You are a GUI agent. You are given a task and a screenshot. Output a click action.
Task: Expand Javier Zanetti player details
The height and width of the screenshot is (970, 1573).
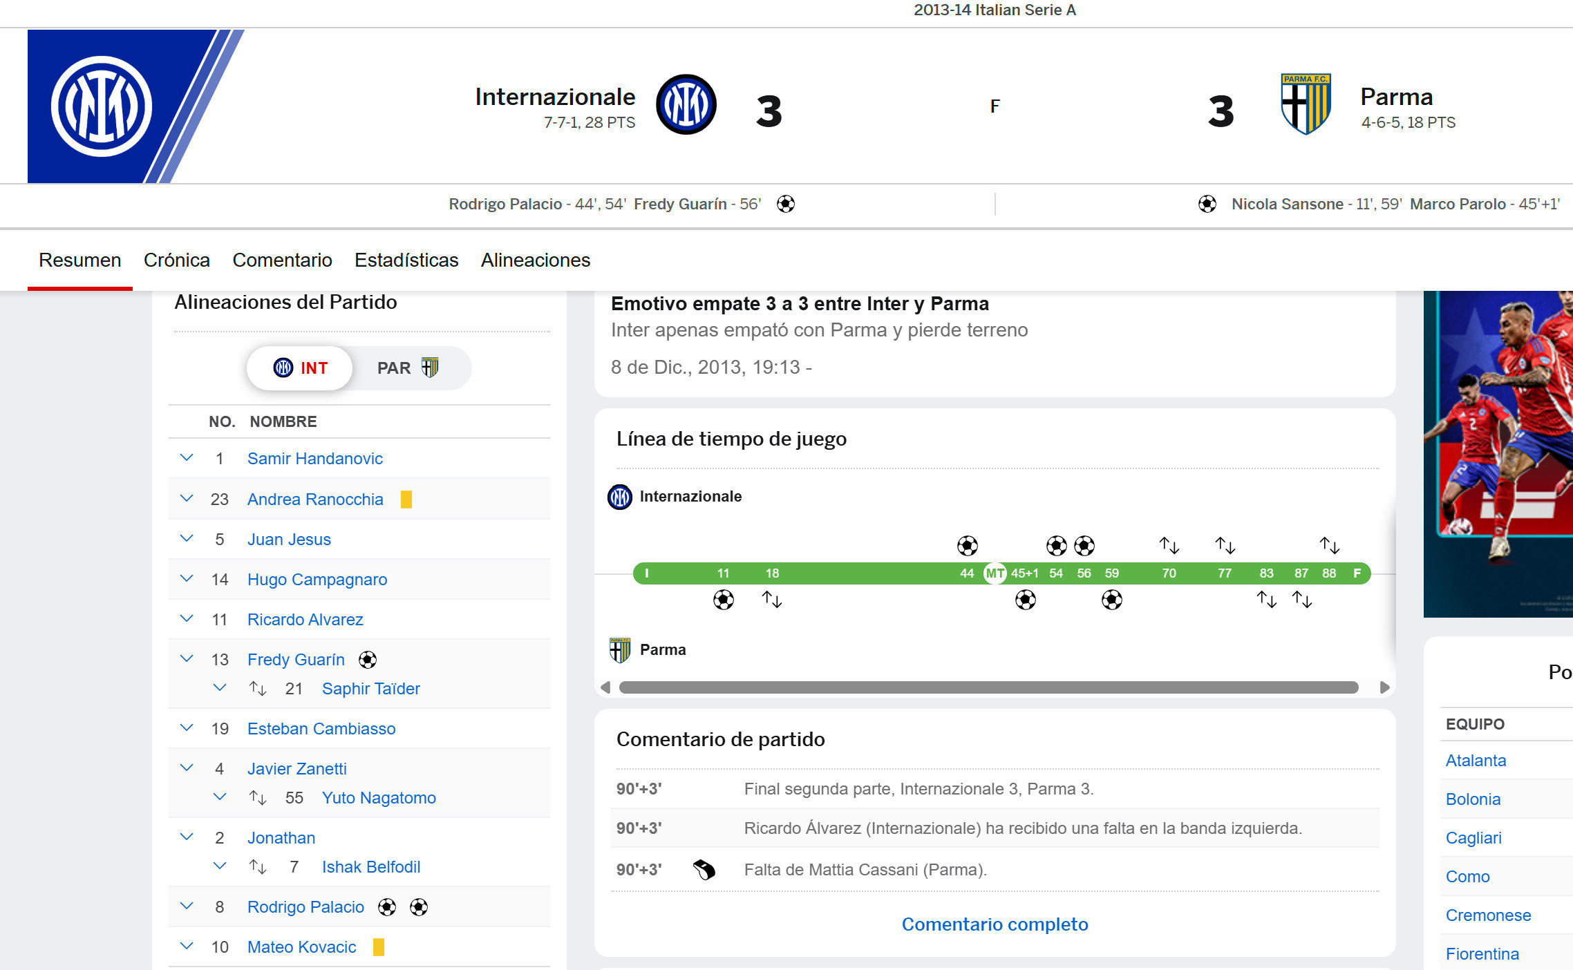click(x=187, y=768)
